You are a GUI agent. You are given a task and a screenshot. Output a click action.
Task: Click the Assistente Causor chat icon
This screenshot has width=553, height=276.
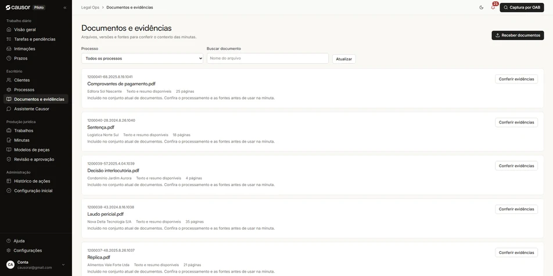(x=9, y=109)
